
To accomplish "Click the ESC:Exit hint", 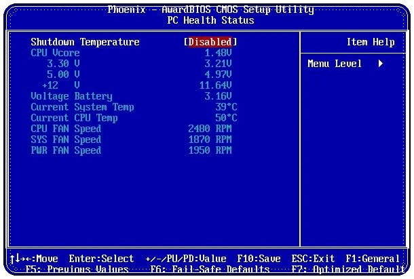I will point(313,259).
